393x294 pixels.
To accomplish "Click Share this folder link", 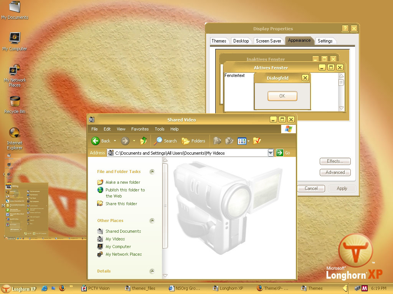I will [121, 204].
